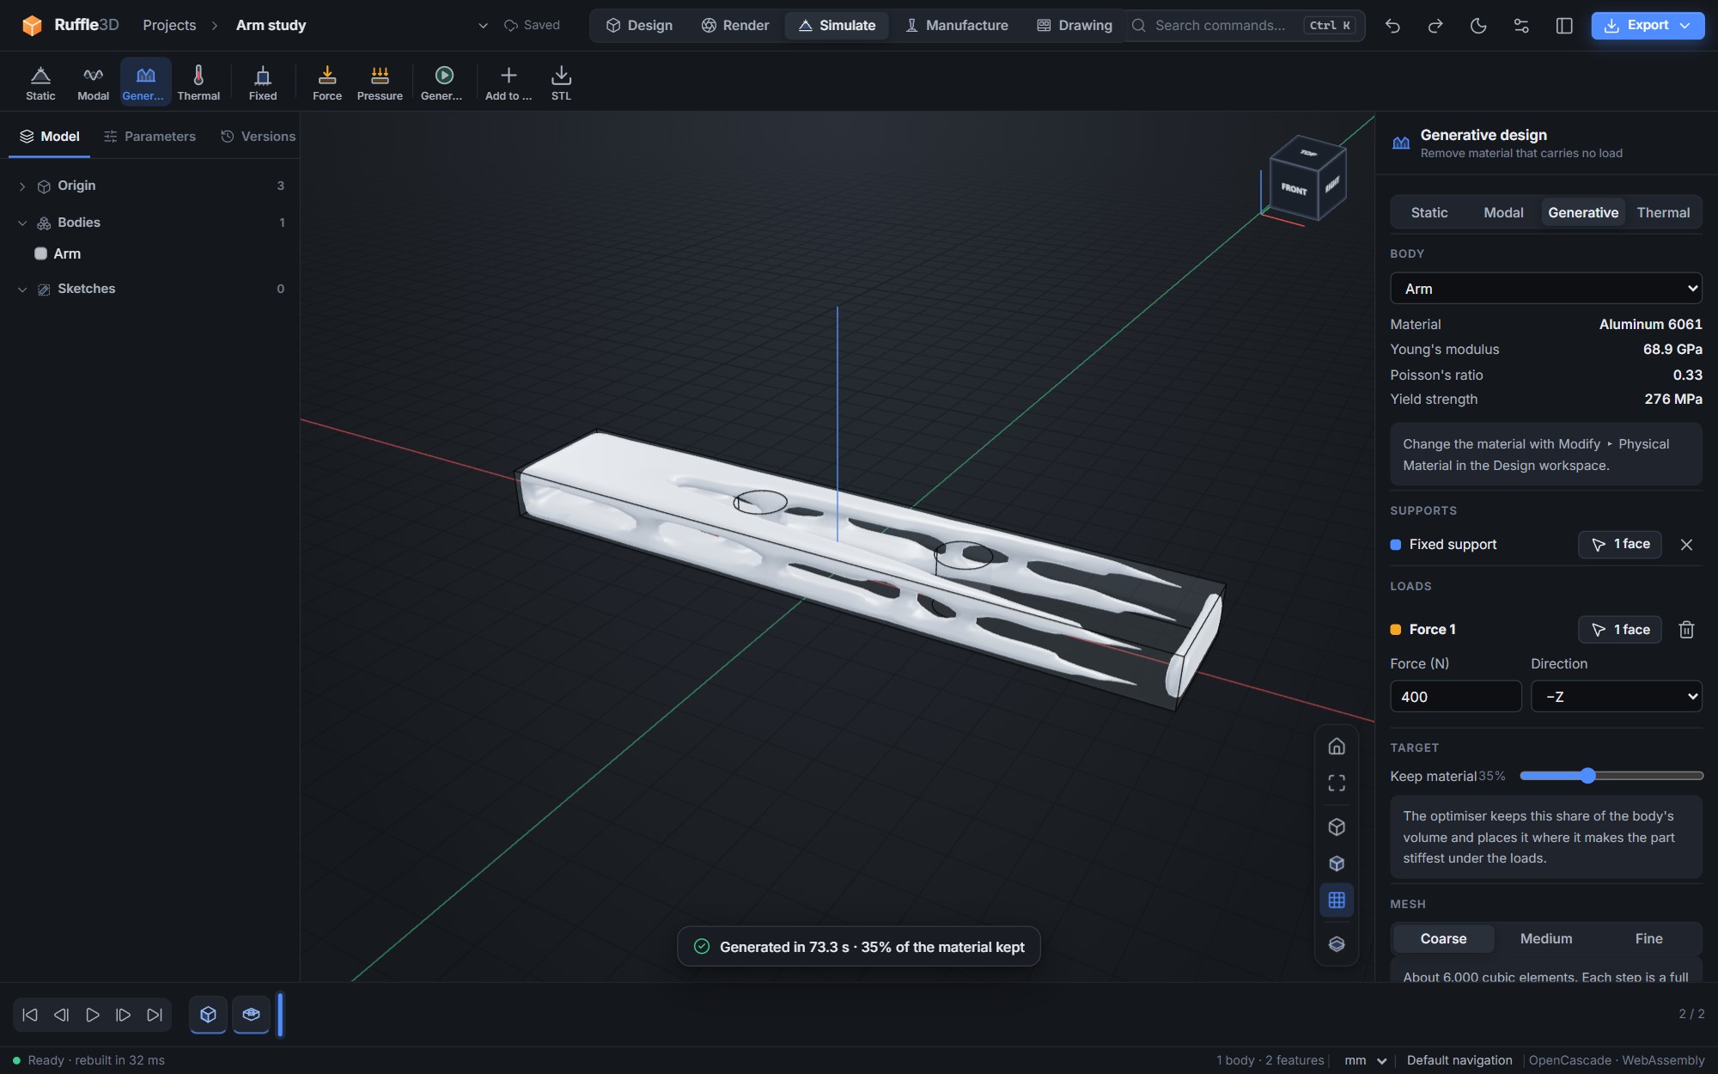Select the Static study toolbar icon

point(40,82)
